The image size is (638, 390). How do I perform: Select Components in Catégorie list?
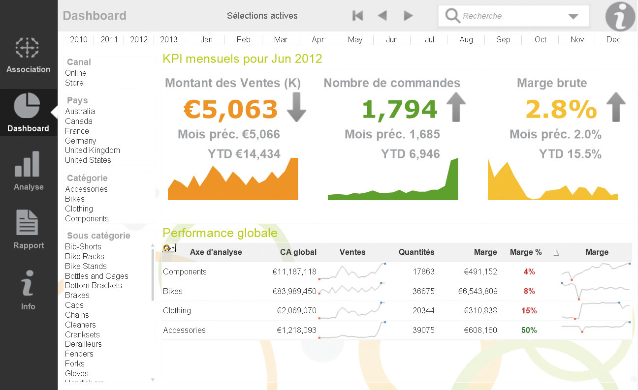(x=87, y=218)
